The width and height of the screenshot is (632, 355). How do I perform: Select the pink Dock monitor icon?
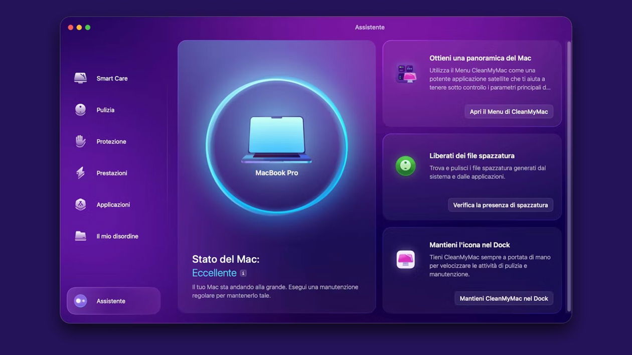[x=405, y=259]
